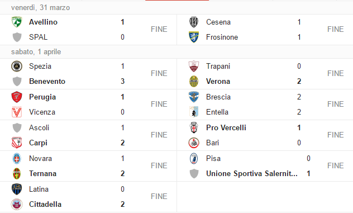Image resolution: width=353 pixels, height=213 pixels.
Task: Click the Trapani team name
Action: point(218,67)
